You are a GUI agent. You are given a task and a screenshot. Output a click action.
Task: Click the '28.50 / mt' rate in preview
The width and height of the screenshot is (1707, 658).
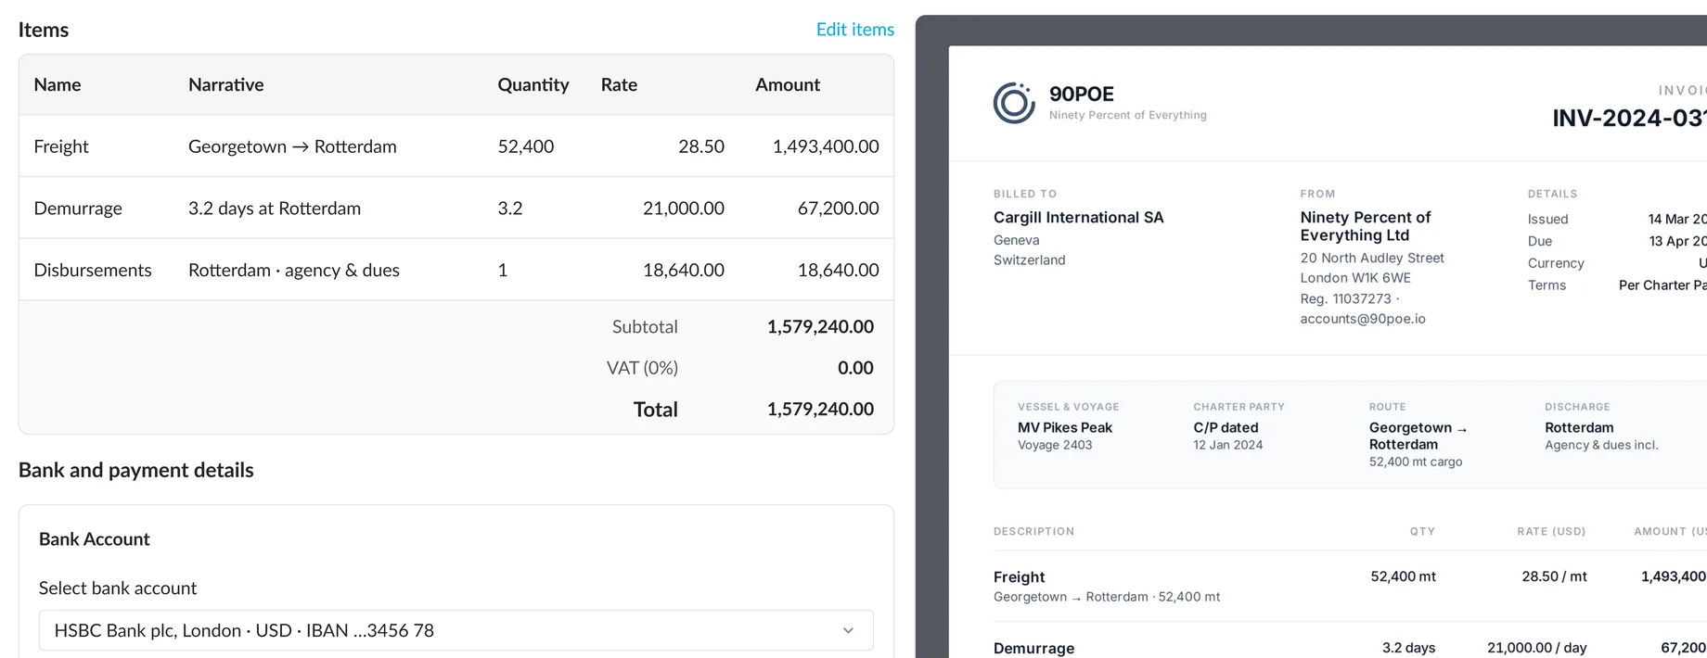tap(1554, 576)
